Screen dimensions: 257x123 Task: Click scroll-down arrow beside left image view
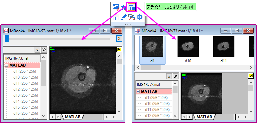pyautogui.click(x=119, y=111)
